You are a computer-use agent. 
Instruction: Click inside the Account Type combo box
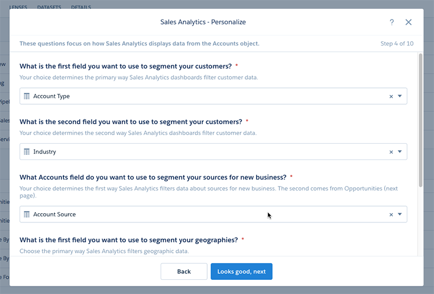point(213,96)
